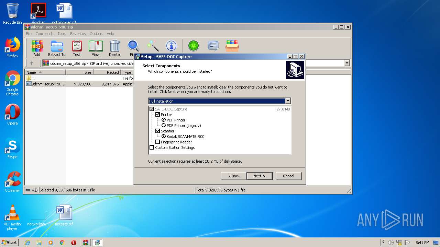Screen dimensions: 440x247
Task: Sort by Packed column header
Action: coord(107,72)
